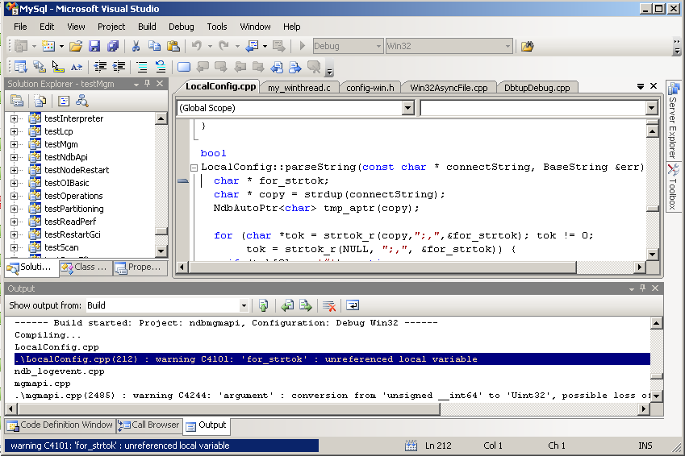Click the Save All toolbar icon
The height and width of the screenshot is (456, 685).
[113, 46]
